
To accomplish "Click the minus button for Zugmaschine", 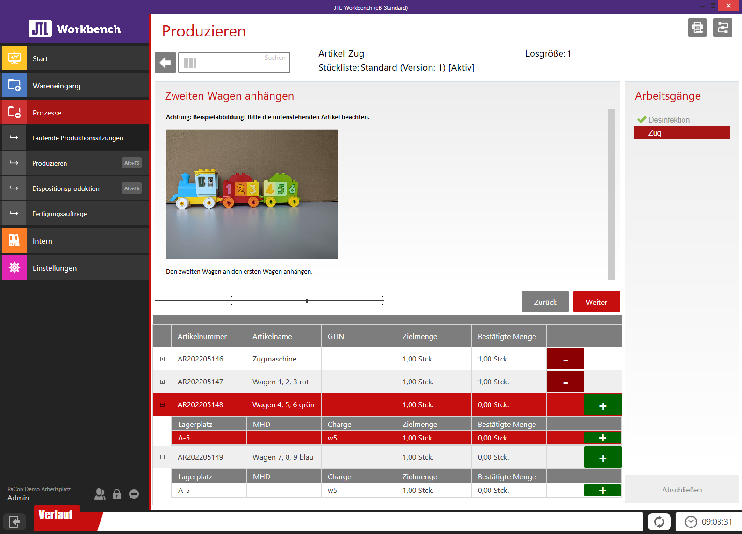I will click(x=565, y=359).
